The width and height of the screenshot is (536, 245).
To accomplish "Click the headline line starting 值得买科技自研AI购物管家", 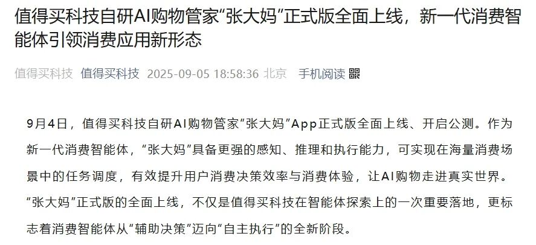I will pos(268,17).
